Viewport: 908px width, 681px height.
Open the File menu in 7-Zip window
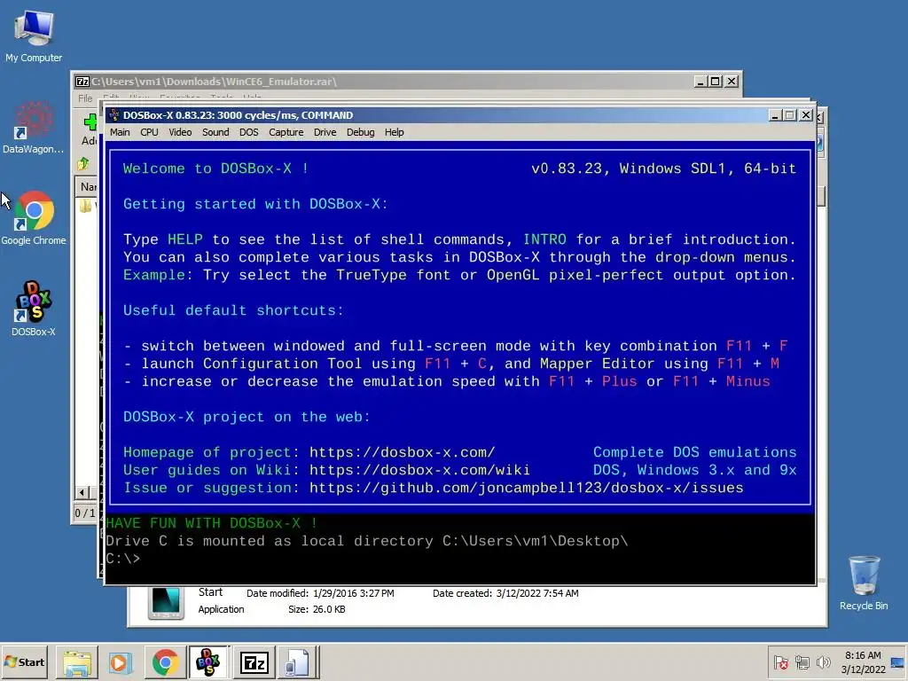coord(85,98)
